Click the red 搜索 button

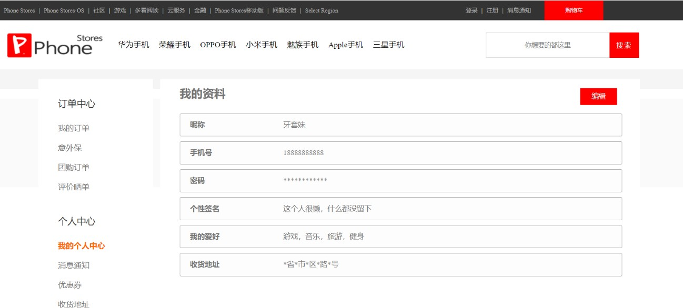point(624,45)
